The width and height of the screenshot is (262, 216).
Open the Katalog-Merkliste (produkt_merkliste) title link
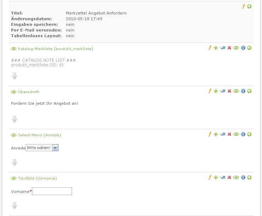[56, 49]
